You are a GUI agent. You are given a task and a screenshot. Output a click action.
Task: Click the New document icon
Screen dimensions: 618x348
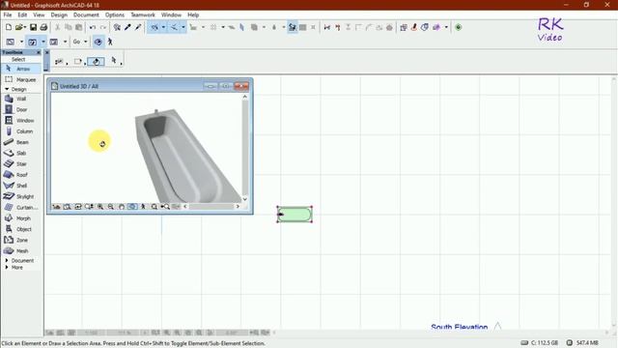click(x=9, y=27)
